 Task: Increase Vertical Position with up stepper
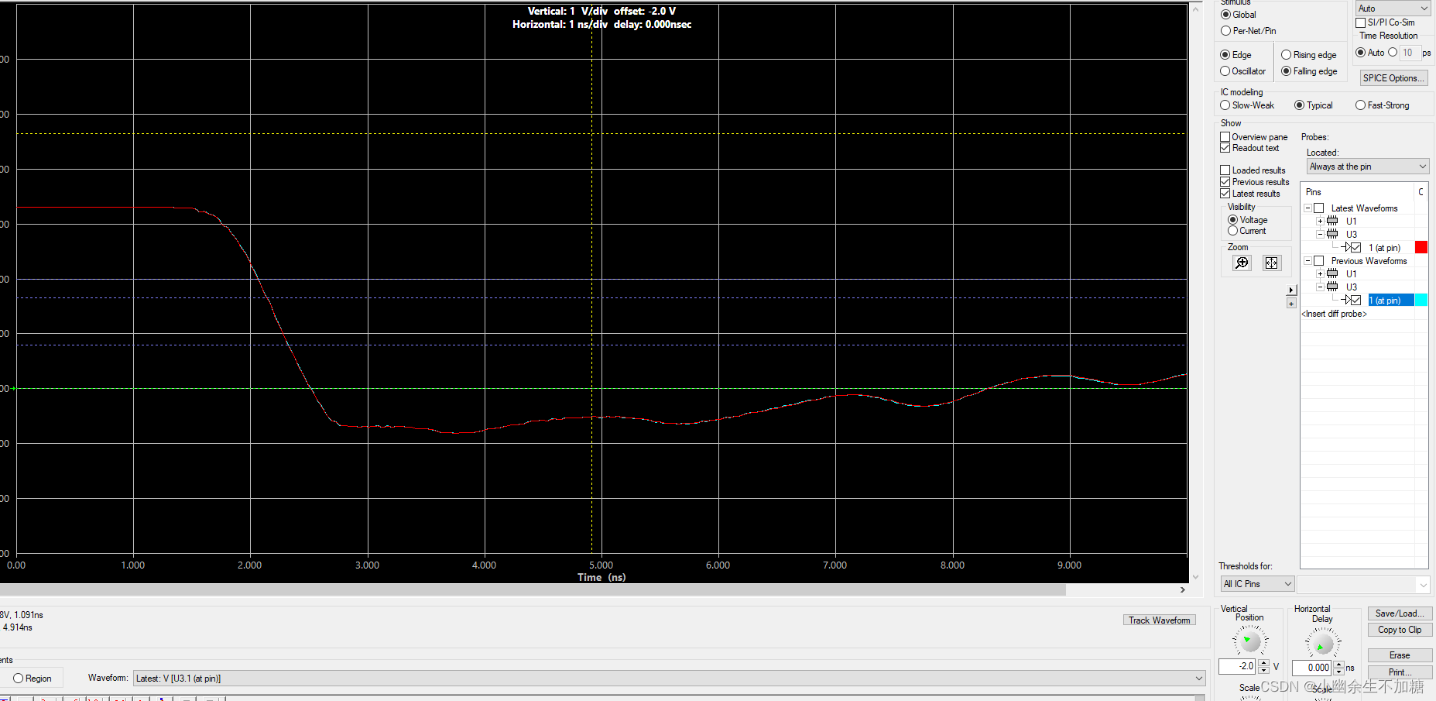pyautogui.click(x=1263, y=663)
